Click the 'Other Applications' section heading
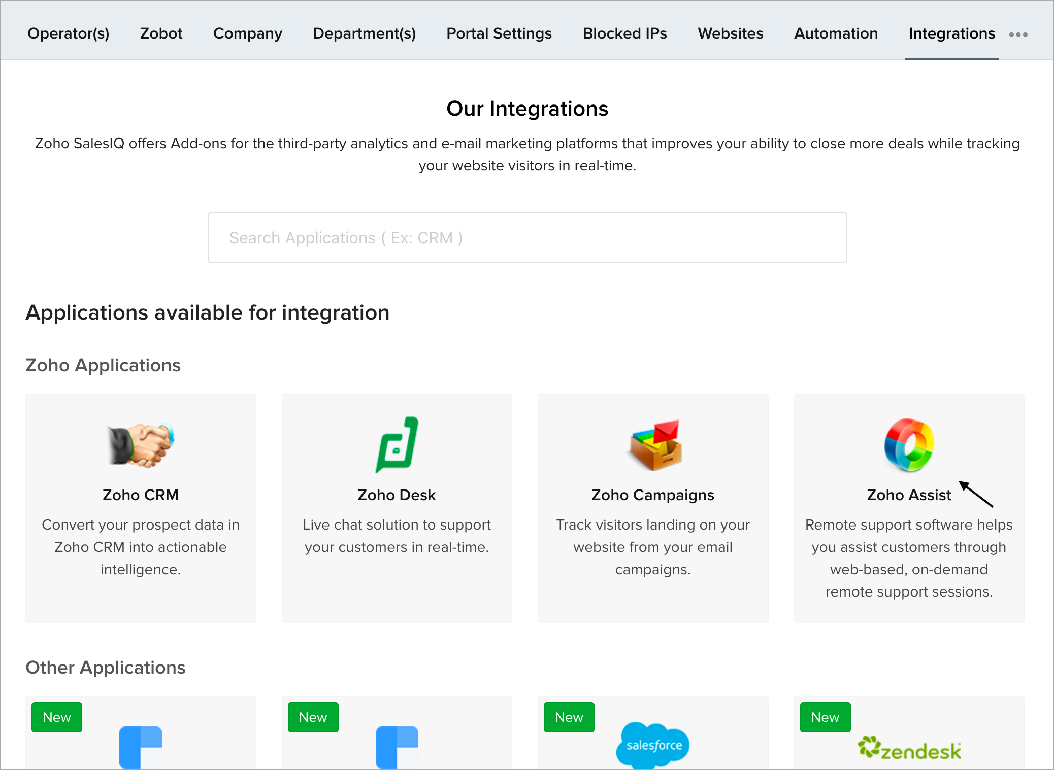This screenshot has height=770, width=1054. pos(106,668)
